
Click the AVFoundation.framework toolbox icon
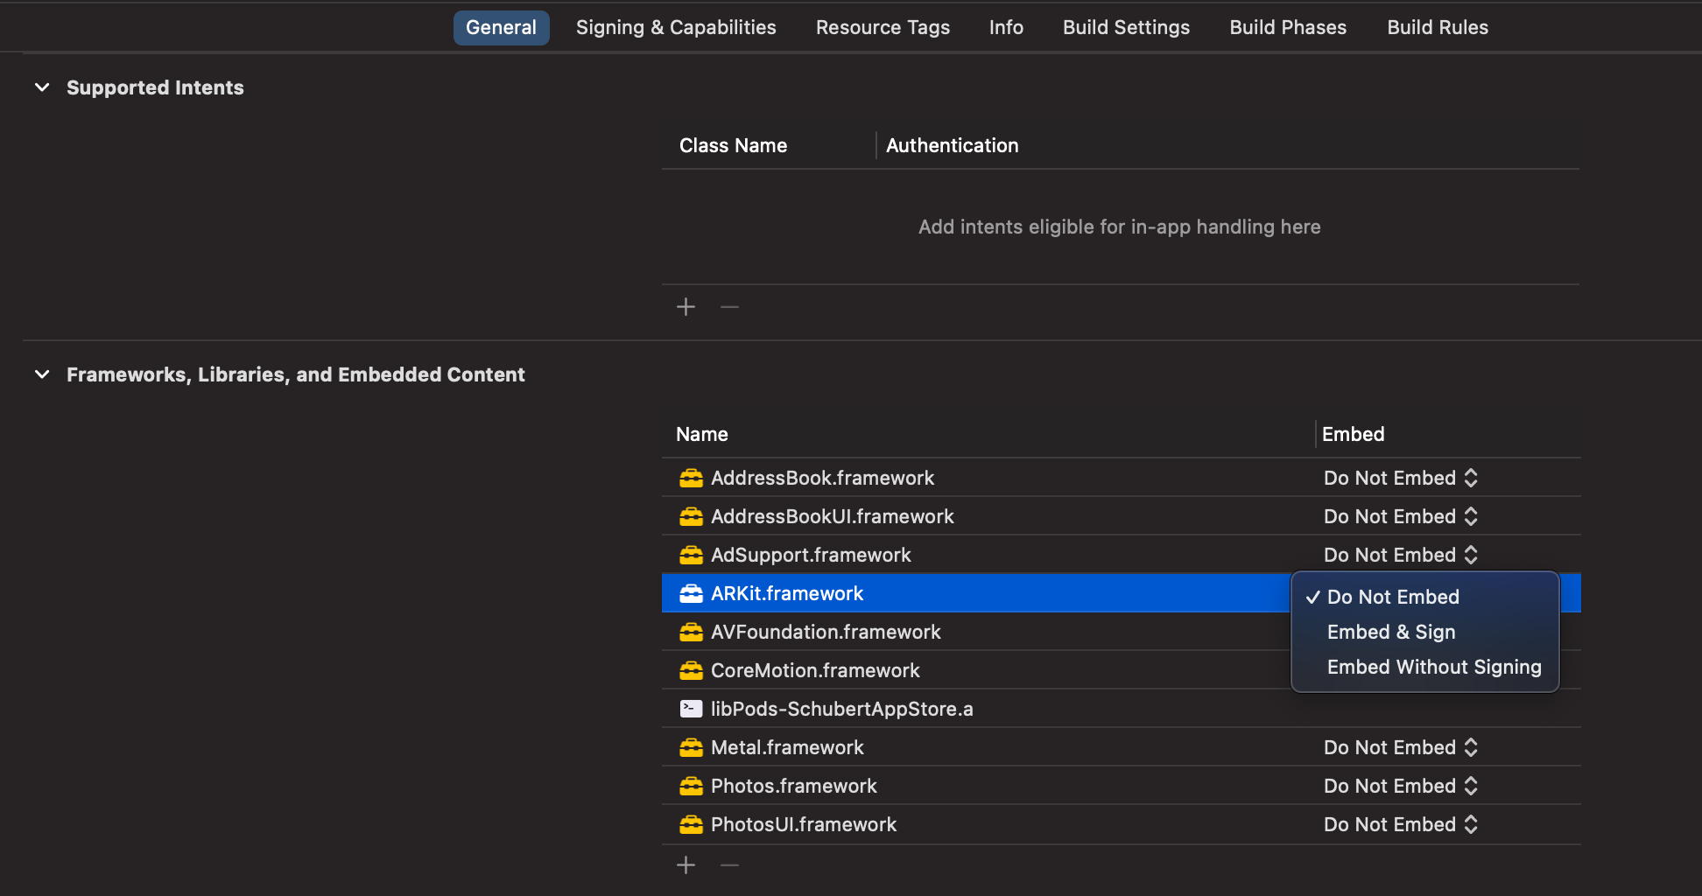click(691, 632)
